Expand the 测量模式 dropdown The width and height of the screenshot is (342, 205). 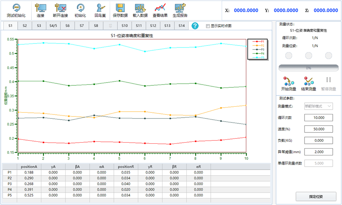click(318, 106)
